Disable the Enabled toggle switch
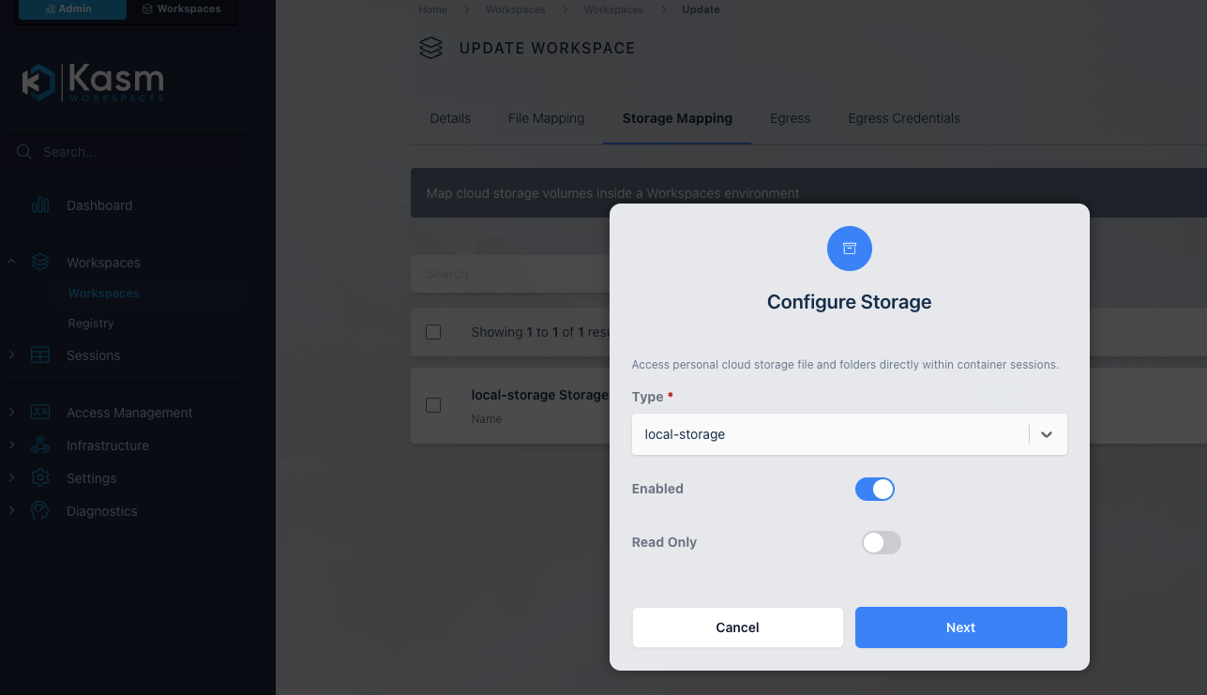Viewport: 1207px width, 695px height. (x=874, y=489)
